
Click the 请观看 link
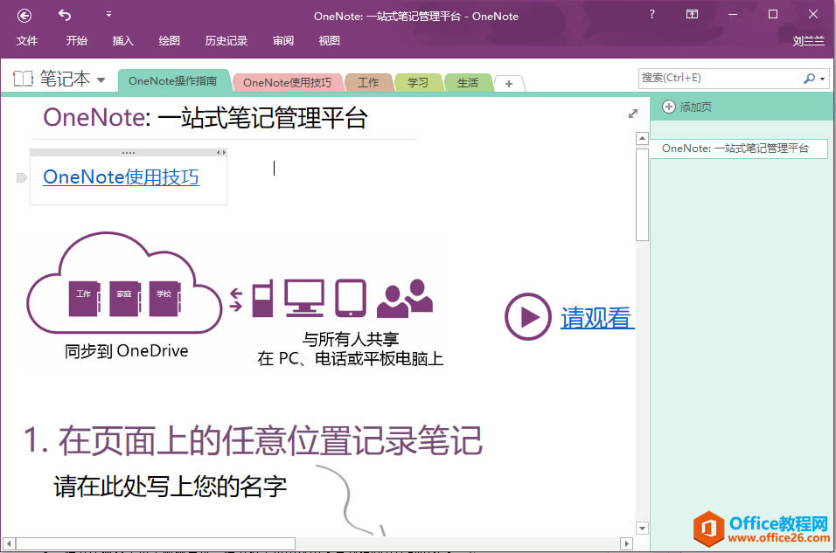597,318
